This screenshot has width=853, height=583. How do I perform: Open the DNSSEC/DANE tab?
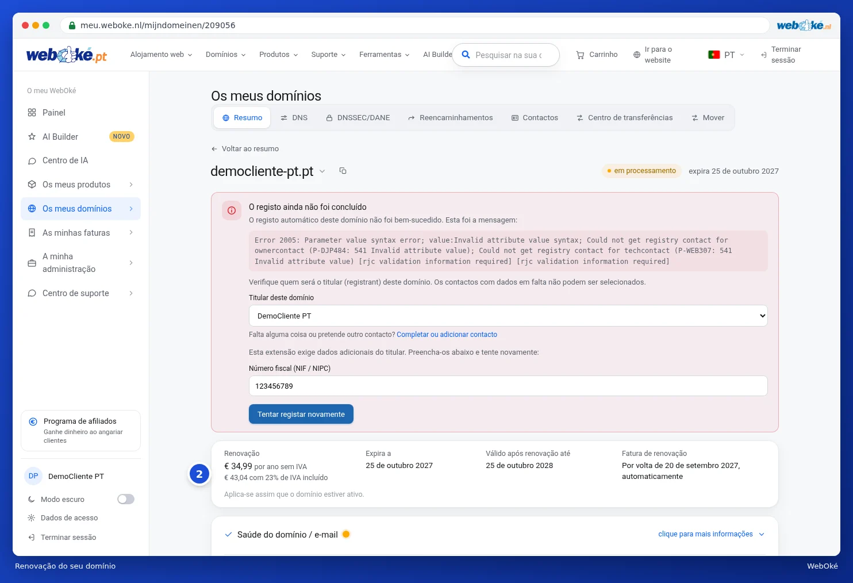358,118
